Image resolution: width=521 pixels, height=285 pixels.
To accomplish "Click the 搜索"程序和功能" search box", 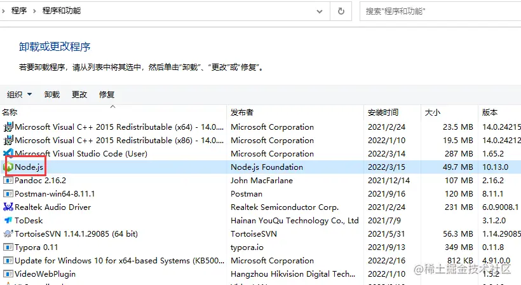I will (438, 11).
